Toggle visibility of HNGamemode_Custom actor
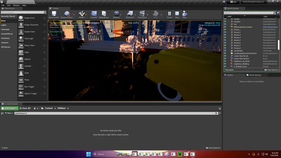Screen dimensions: 281x158 tap(225, 27)
